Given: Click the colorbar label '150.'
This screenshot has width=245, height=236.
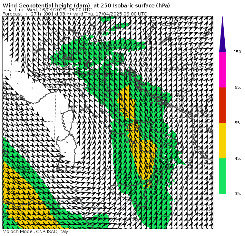Looking at the screenshot, I should [238, 52].
